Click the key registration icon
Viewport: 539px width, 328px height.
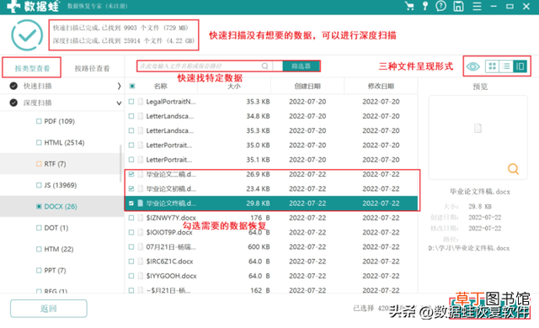pos(425,6)
